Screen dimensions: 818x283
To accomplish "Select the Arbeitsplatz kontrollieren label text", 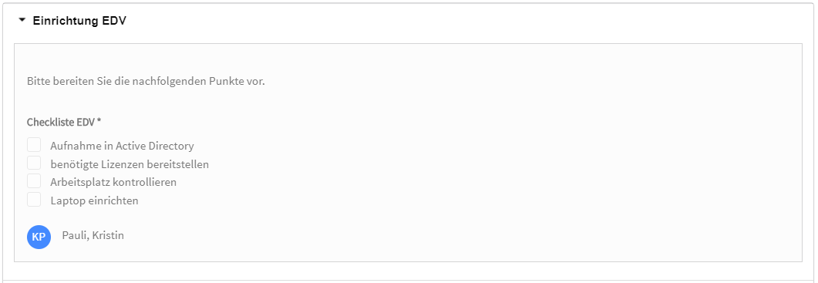I will [x=113, y=182].
